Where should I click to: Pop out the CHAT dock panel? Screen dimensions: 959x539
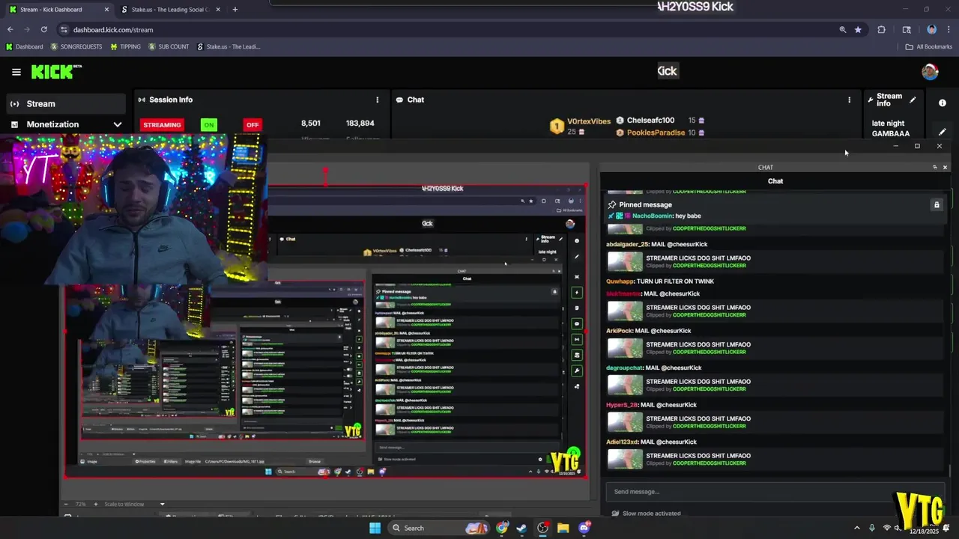tap(934, 167)
